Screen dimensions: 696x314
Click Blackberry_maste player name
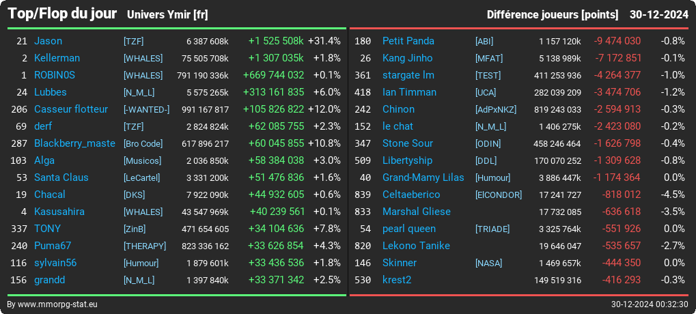click(74, 143)
